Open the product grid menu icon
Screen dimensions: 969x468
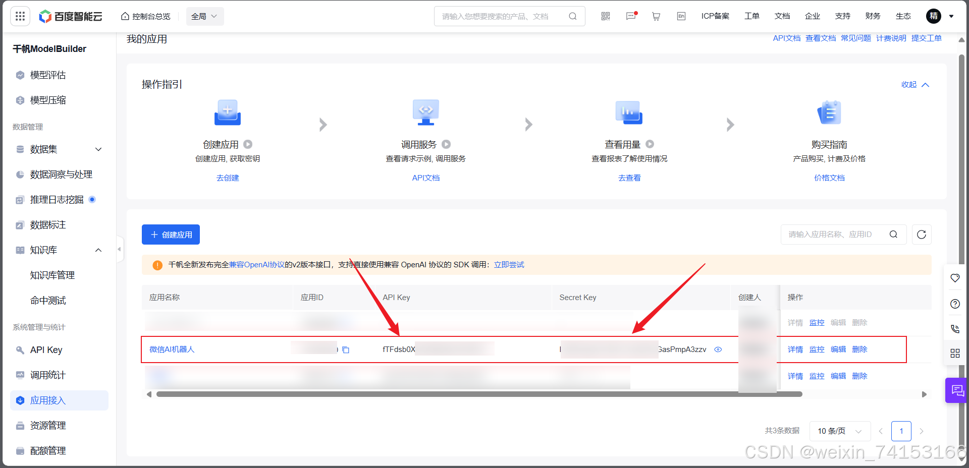(20, 16)
